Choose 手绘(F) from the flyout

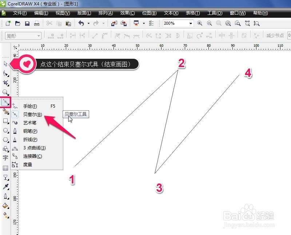tap(37, 106)
